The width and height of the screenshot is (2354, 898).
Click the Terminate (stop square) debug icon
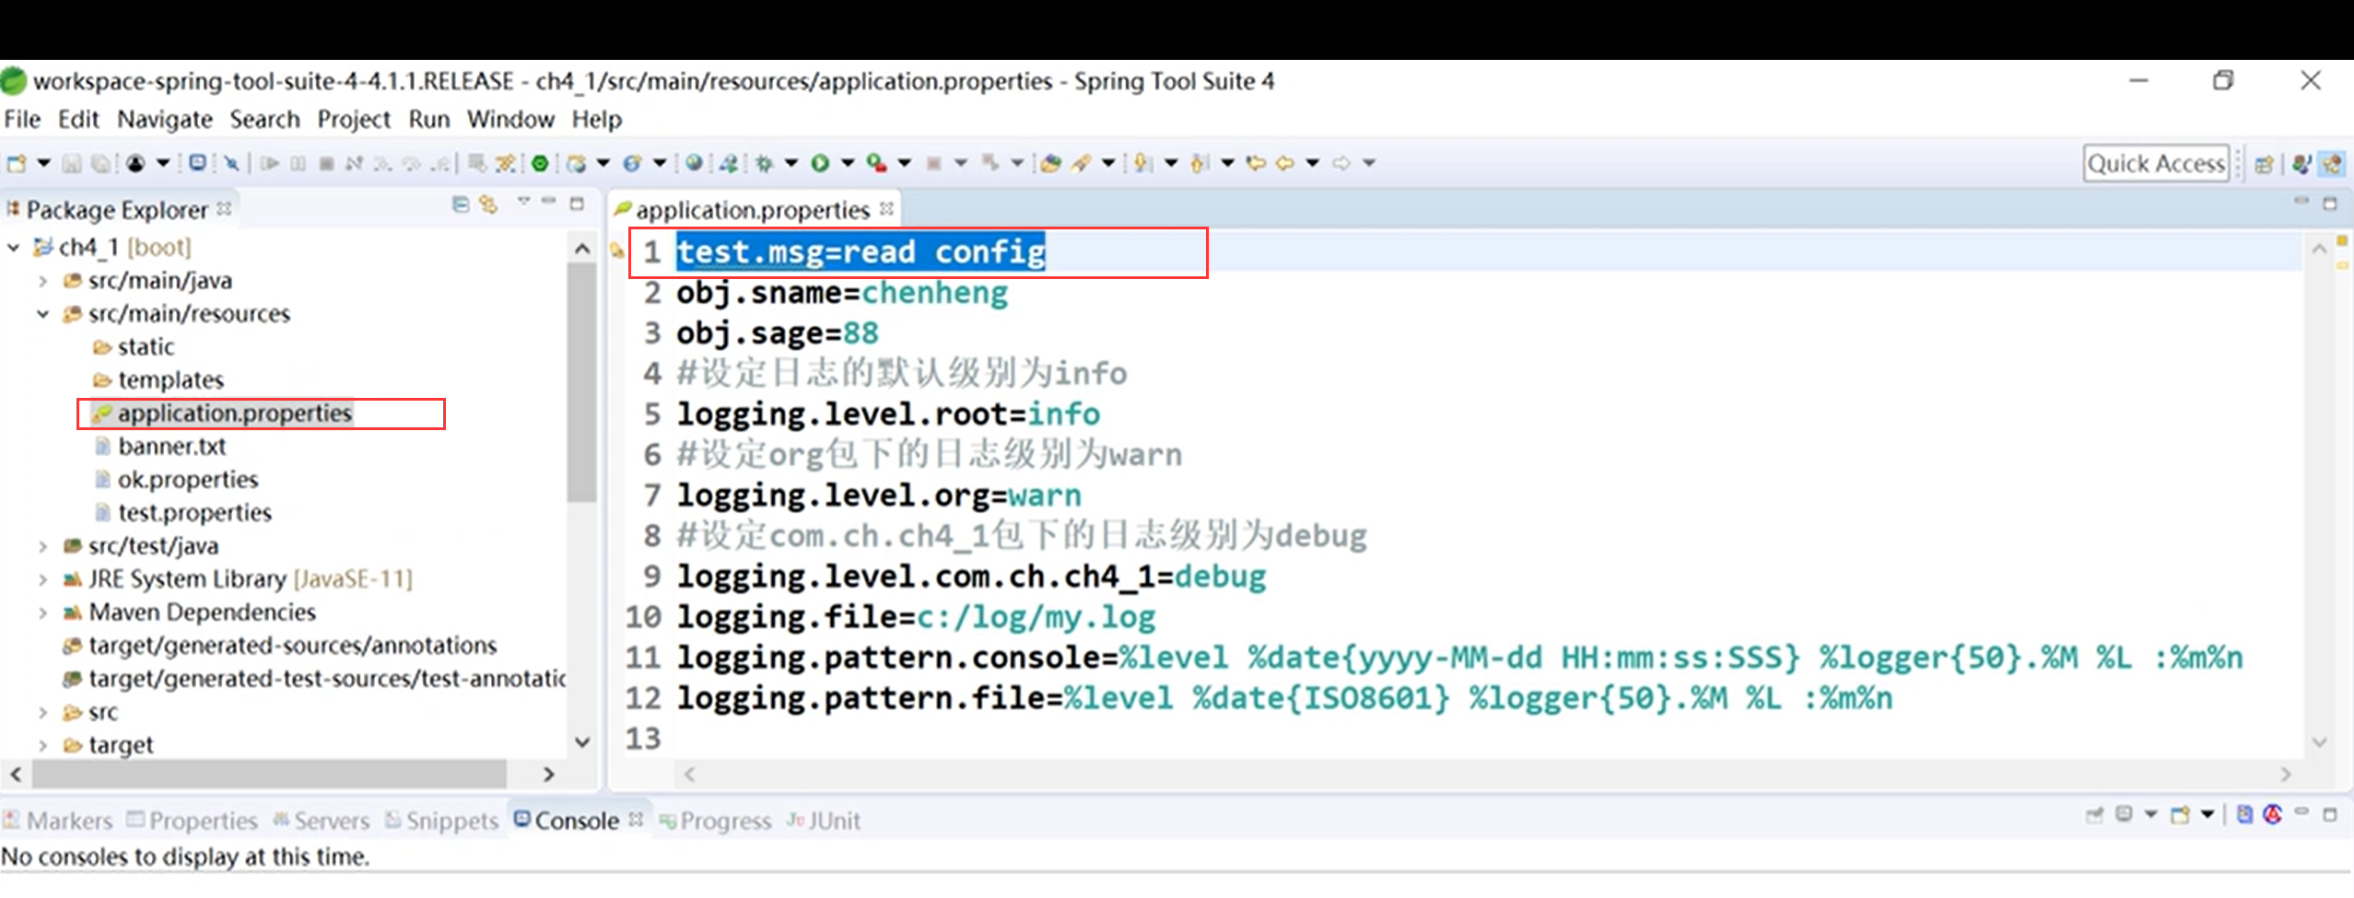coord(326,163)
